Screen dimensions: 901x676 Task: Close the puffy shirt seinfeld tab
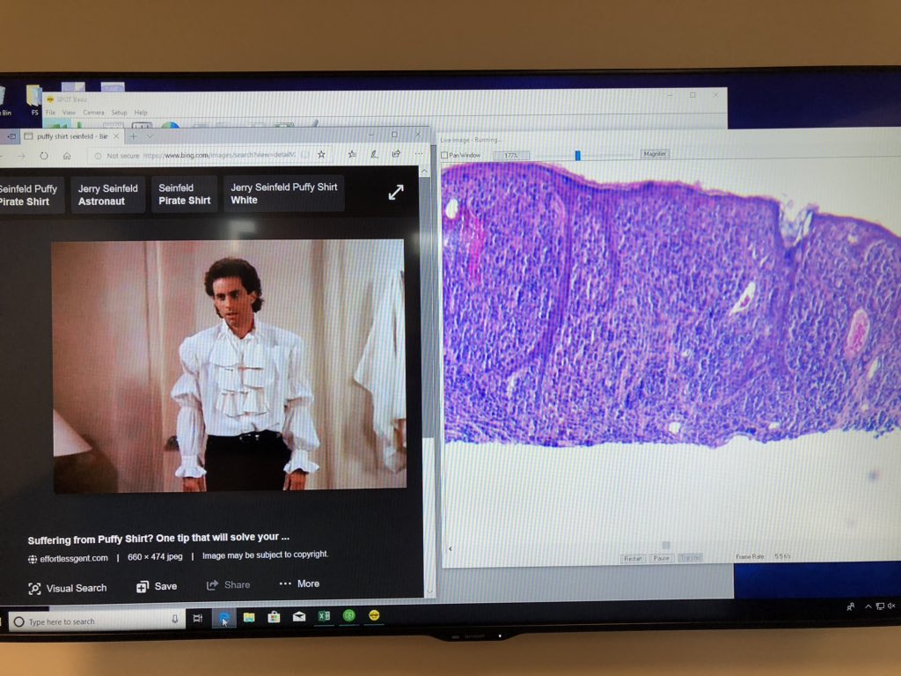coord(116,136)
